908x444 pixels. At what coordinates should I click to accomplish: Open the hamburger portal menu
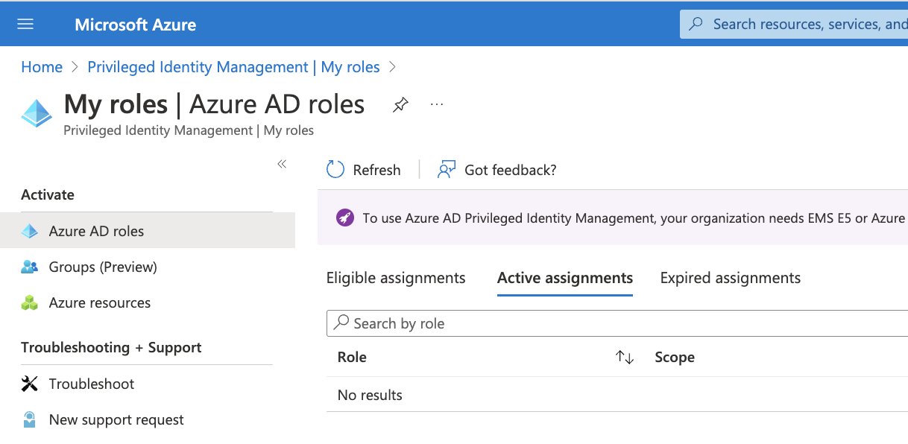pos(25,24)
